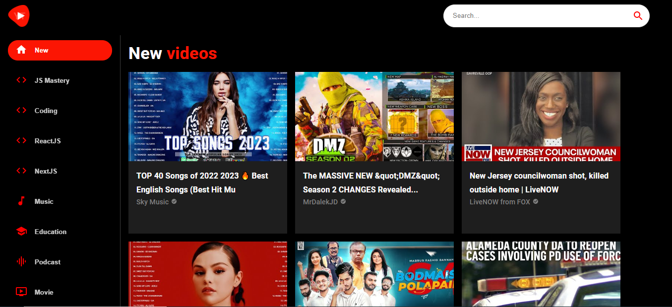
Task: Visit the Sky Music channel
Action: (153, 202)
